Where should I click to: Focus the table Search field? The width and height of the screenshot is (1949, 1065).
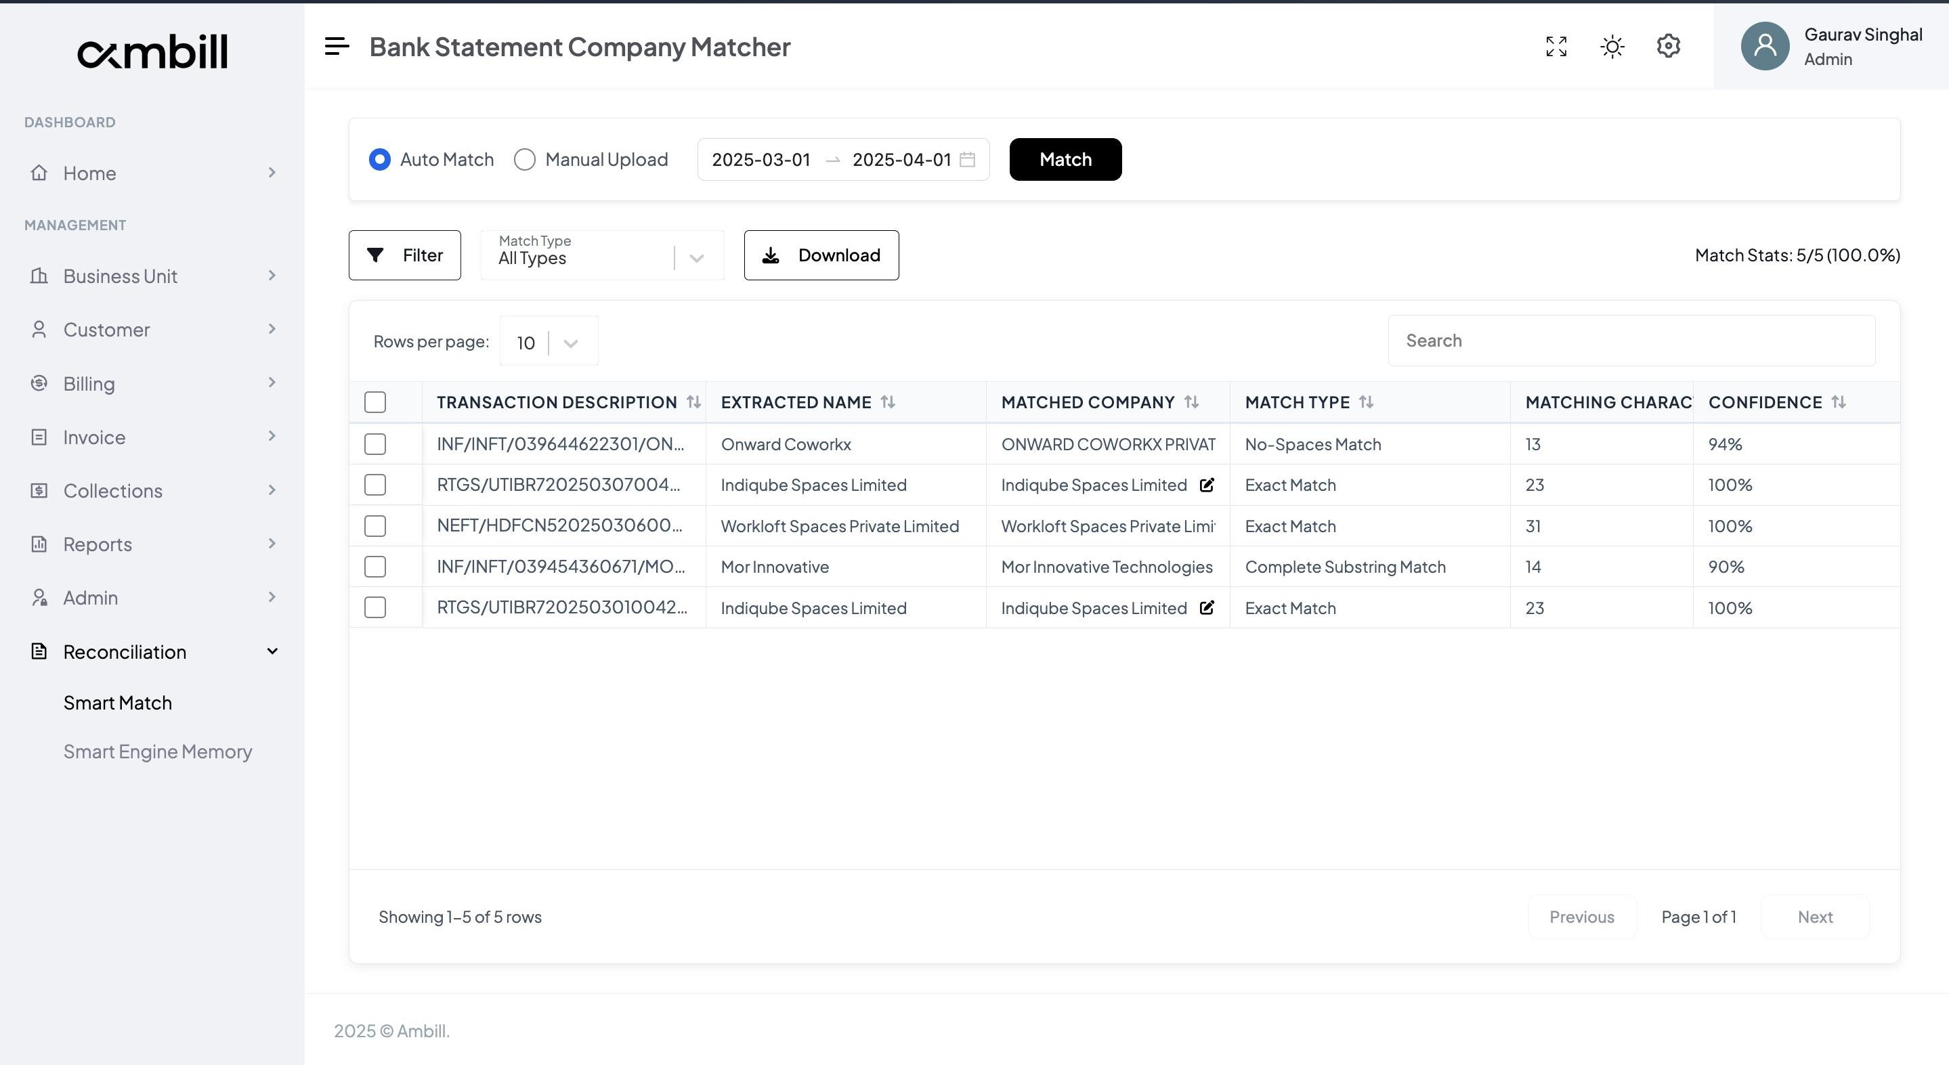(x=1631, y=341)
